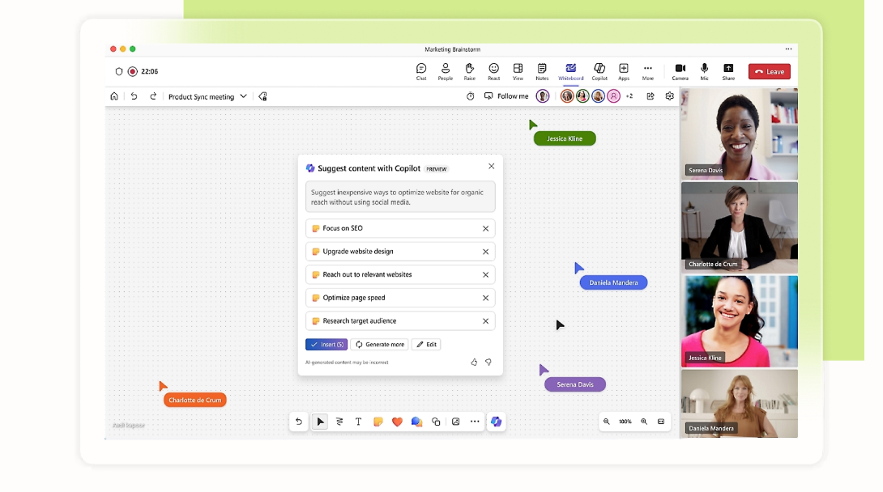This screenshot has height=492, width=883.
Task: Click Generate more suggestions
Action: click(x=380, y=344)
